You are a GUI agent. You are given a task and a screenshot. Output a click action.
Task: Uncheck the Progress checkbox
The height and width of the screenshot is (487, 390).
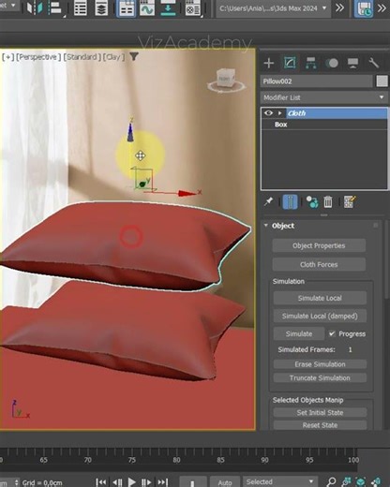(x=332, y=333)
